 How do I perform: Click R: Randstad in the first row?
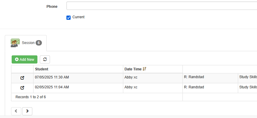(x=194, y=77)
